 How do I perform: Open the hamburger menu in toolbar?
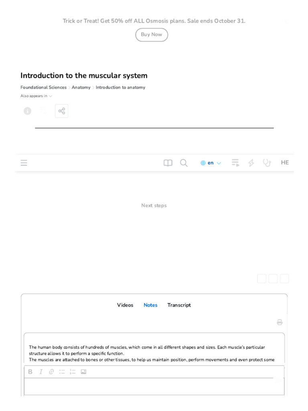(24, 163)
